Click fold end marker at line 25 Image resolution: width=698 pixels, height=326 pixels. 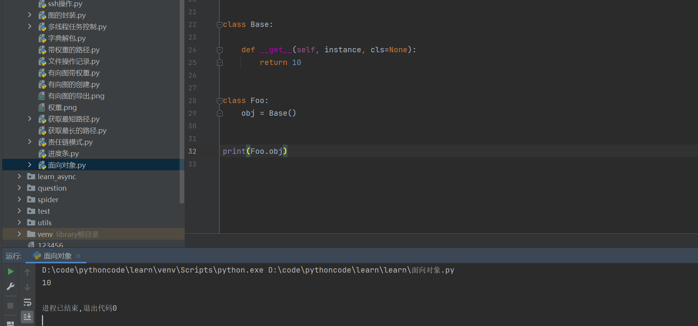219,62
